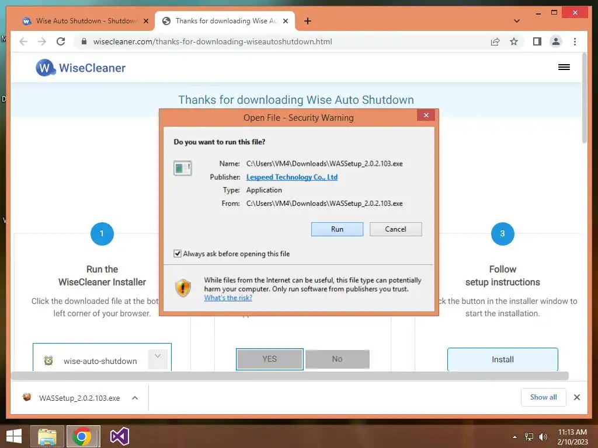Open Chrome profile avatar menu
Screen dimensions: 598x448
tap(556, 41)
